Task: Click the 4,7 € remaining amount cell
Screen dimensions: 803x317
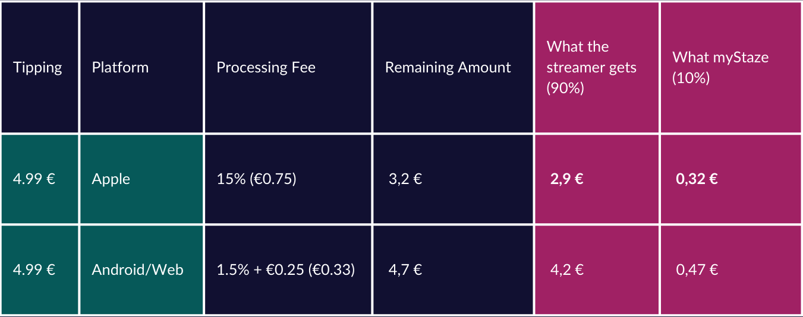Action: click(405, 270)
